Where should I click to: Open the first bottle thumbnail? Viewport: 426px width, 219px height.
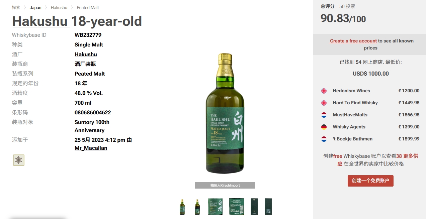[182, 207]
